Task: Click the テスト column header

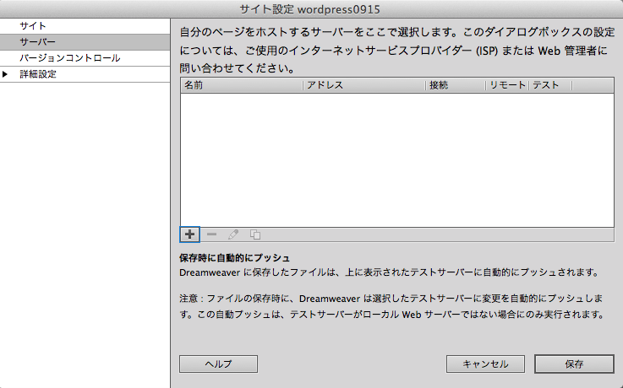Action: (550, 85)
